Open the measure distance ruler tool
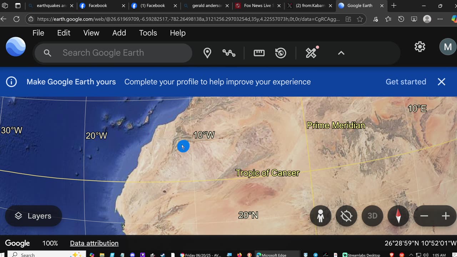 point(259,53)
